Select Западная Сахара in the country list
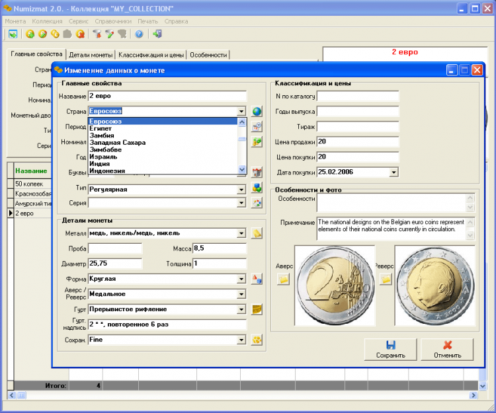Viewport: 496px width, 413px height. point(163,143)
